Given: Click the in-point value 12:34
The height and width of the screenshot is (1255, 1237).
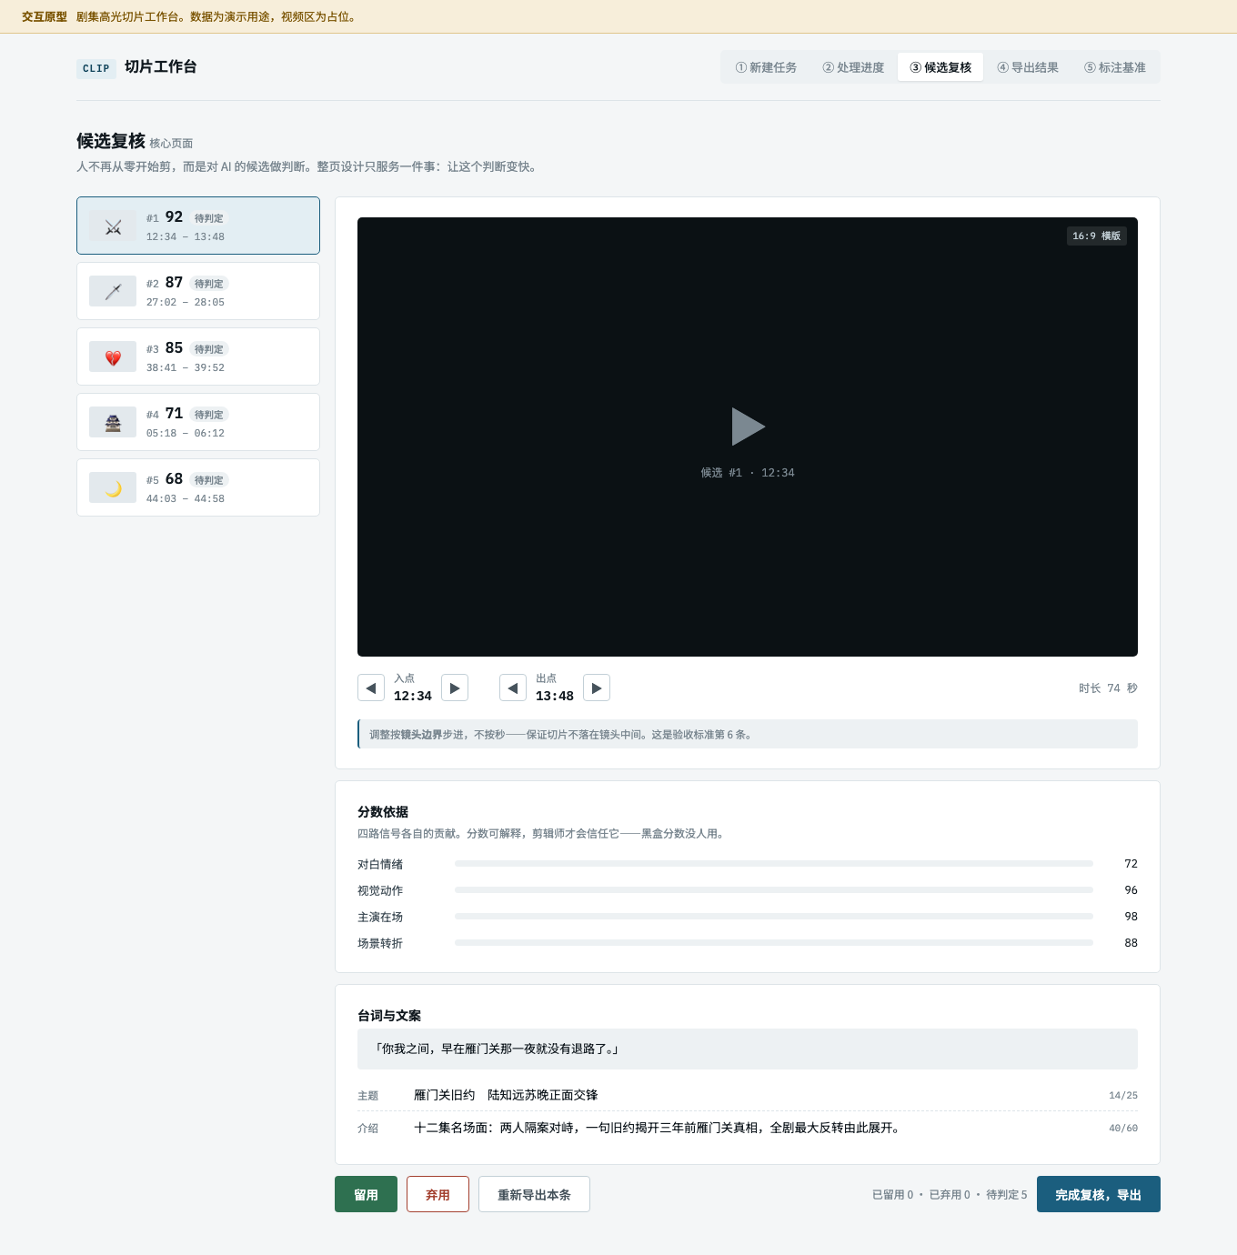Looking at the screenshot, I should tap(413, 696).
